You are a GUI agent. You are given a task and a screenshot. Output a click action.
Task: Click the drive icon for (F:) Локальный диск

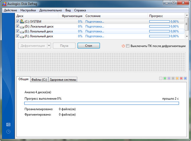point(22,37)
